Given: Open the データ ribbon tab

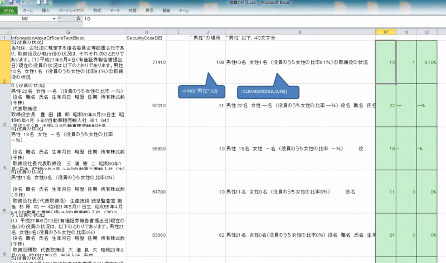Looking at the screenshot, I should coord(115,11).
